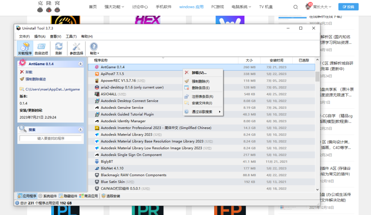The width and height of the screenshot is (371, 215).
Task: Click the list scrollbar down arrow
Action: [317, 189]
